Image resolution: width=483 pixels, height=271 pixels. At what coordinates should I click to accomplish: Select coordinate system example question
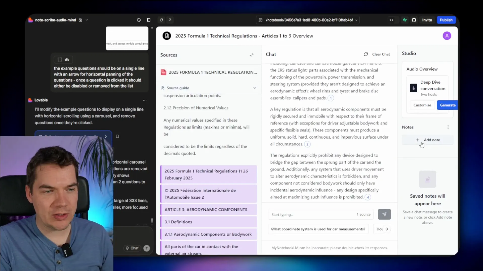[x=318, y=229]
